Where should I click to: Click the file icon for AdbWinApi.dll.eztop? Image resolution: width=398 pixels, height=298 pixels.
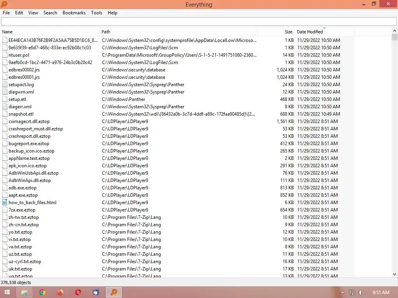coord(5,180)
